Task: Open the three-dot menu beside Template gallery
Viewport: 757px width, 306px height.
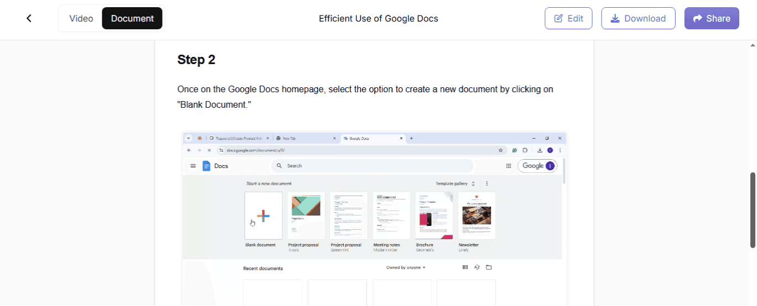Action: tap(487, 183)
